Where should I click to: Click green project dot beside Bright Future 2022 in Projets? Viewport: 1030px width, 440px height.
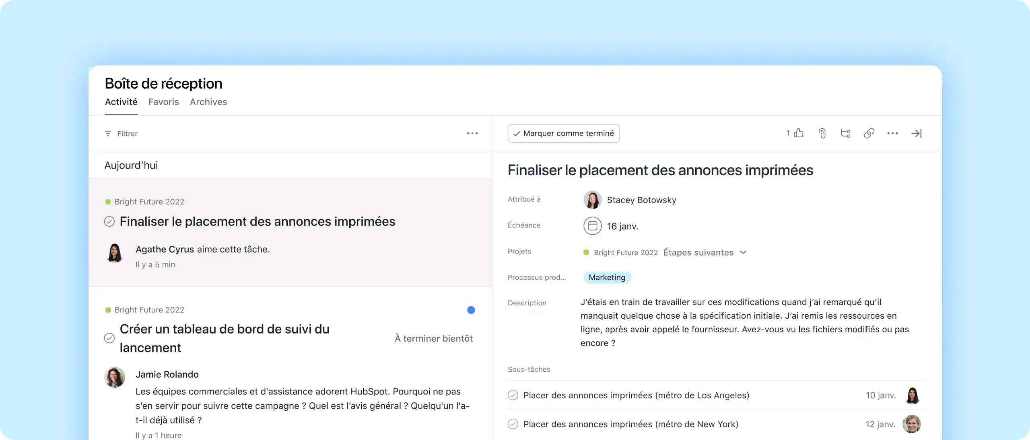586,252
